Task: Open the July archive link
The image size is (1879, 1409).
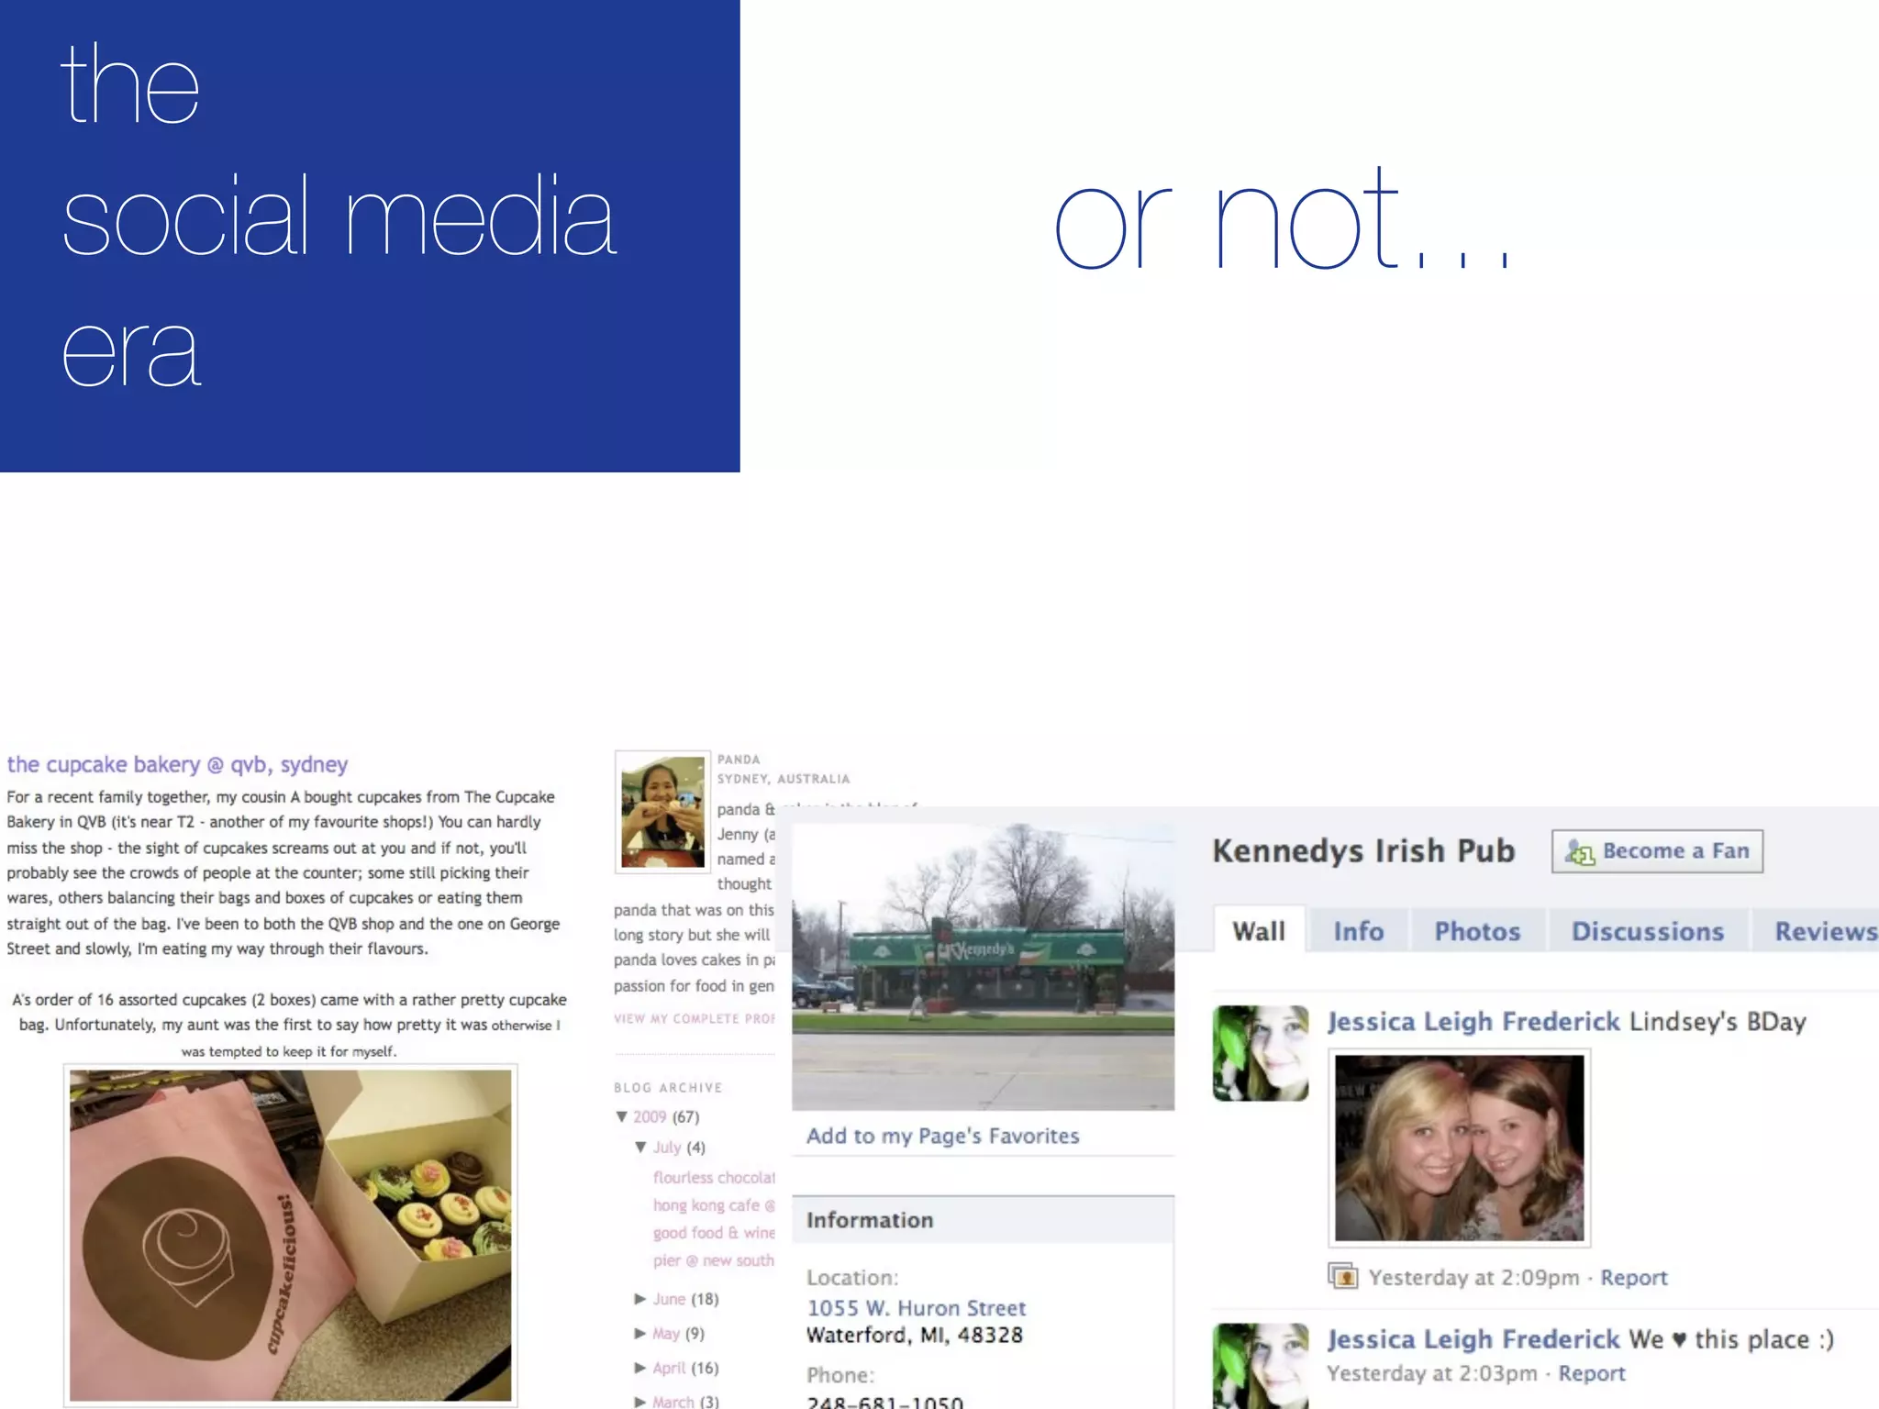Action: (x=667, y=1148)
